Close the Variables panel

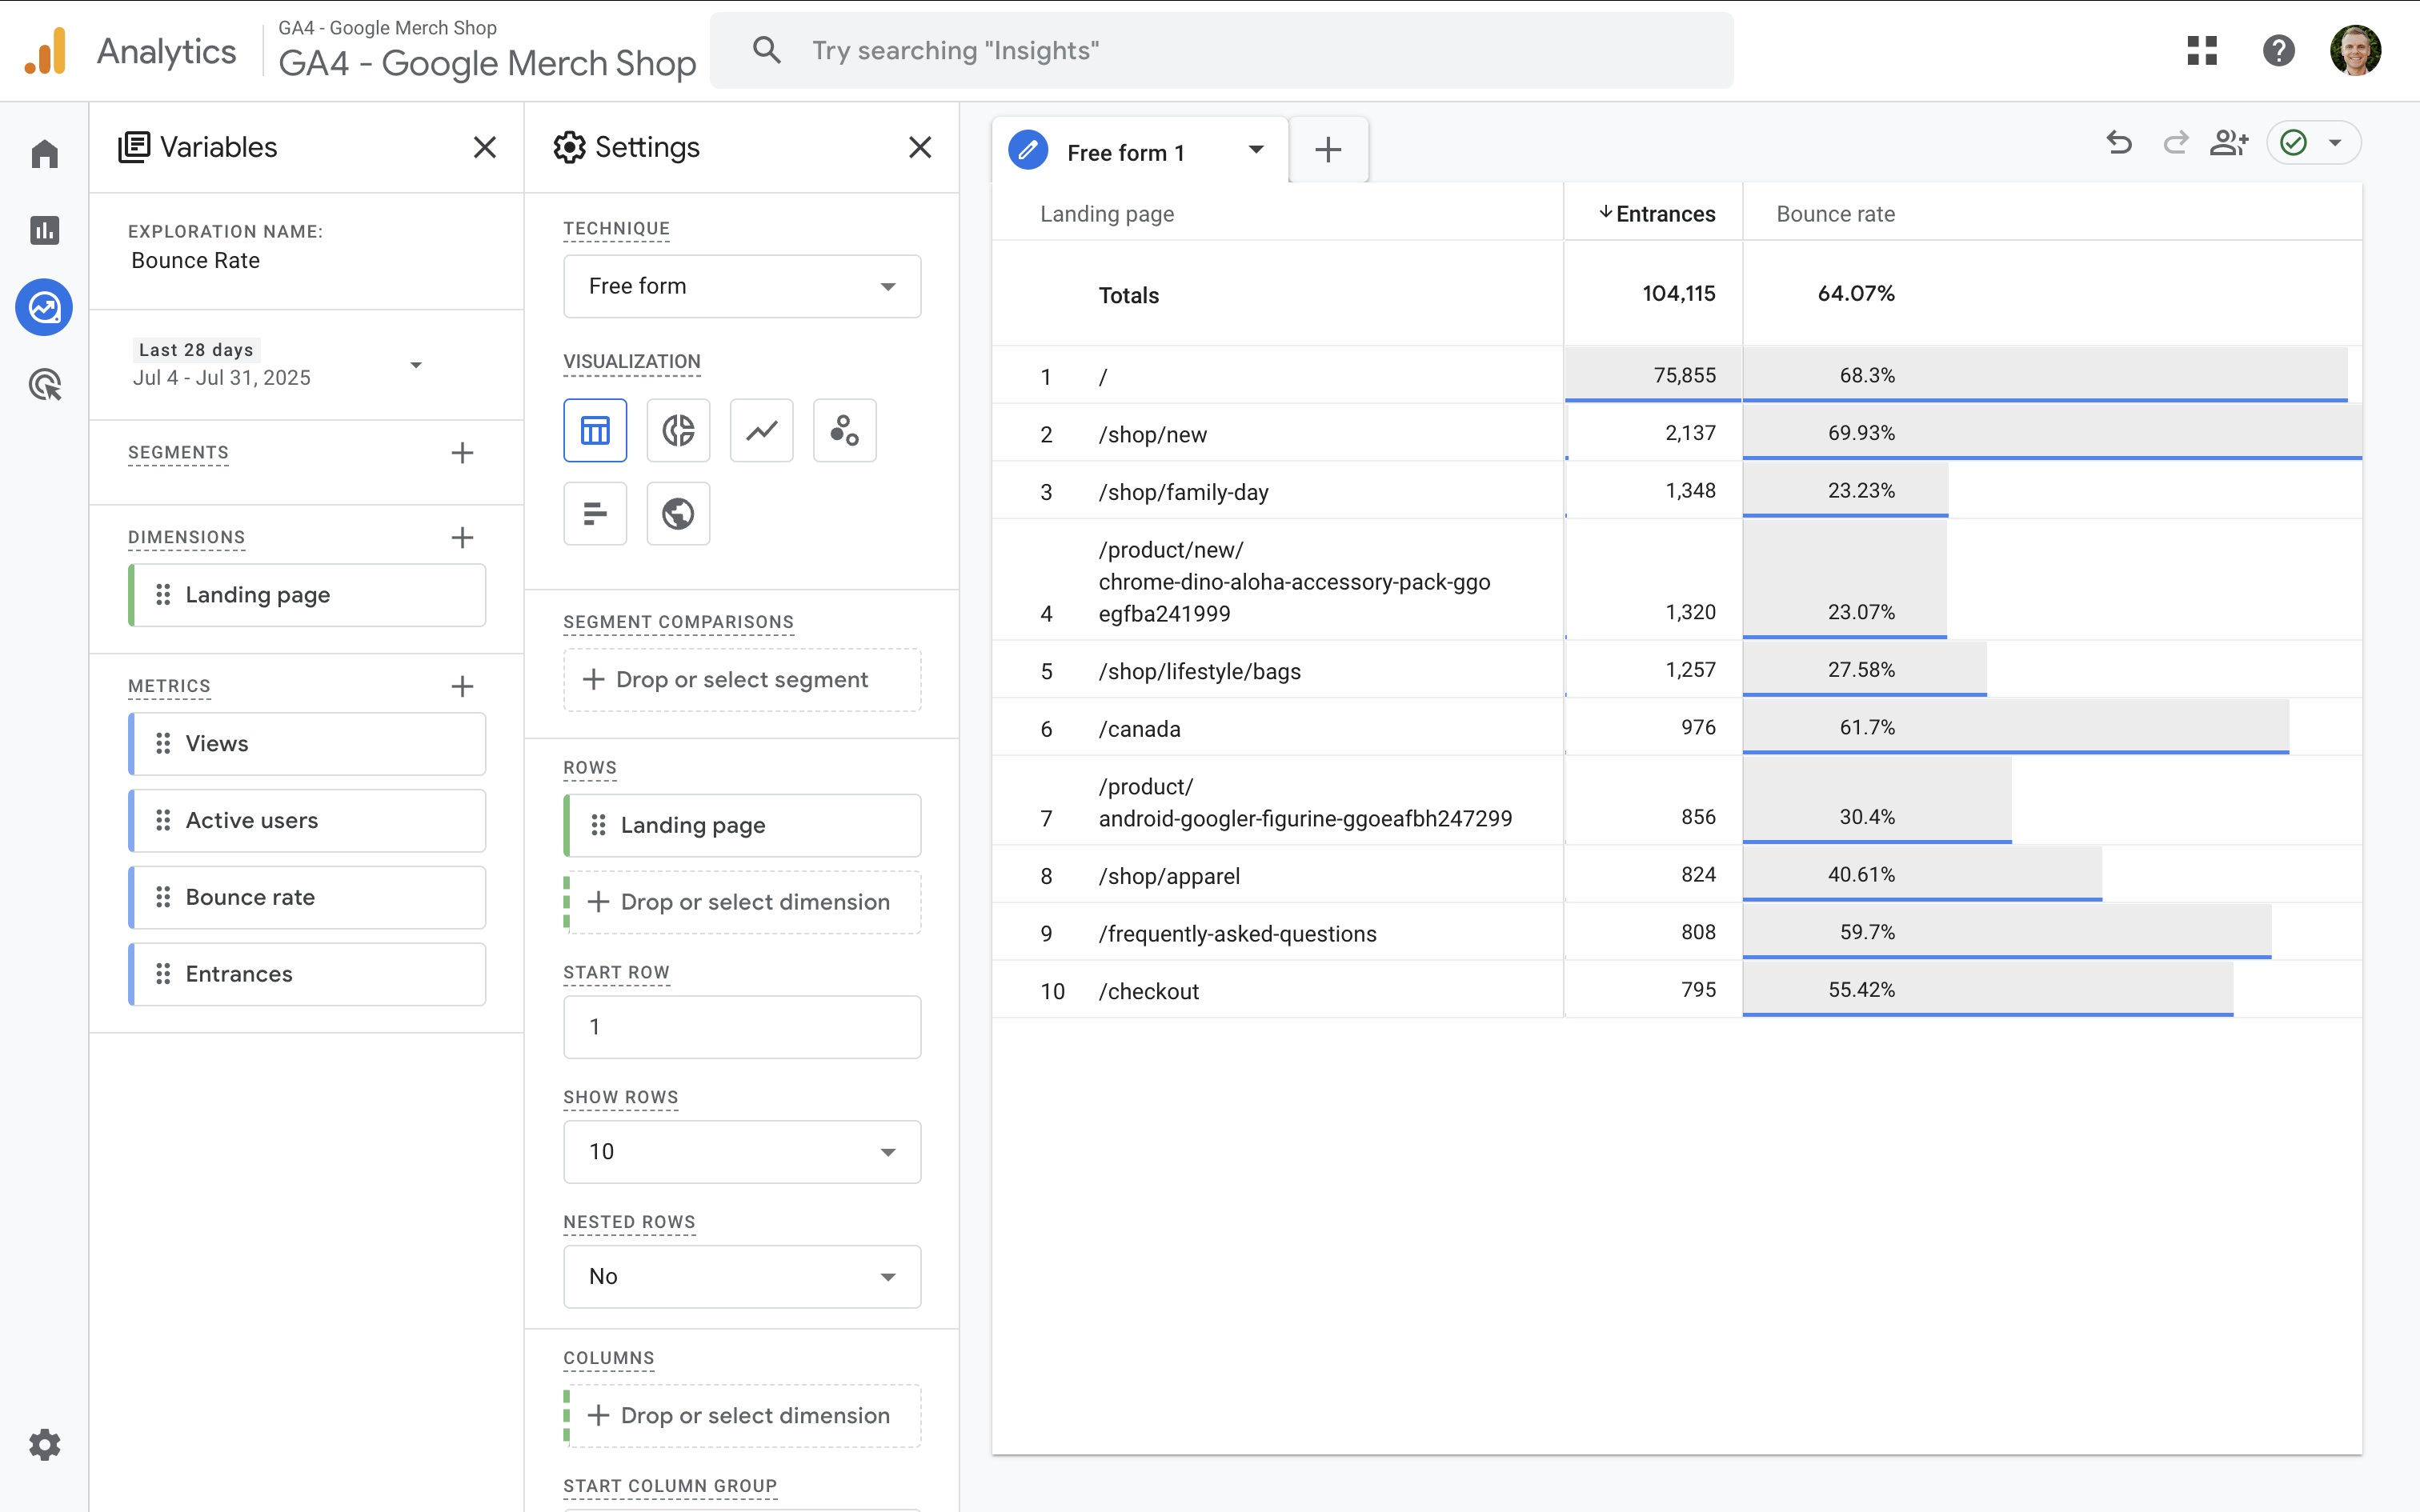(485, 147)
